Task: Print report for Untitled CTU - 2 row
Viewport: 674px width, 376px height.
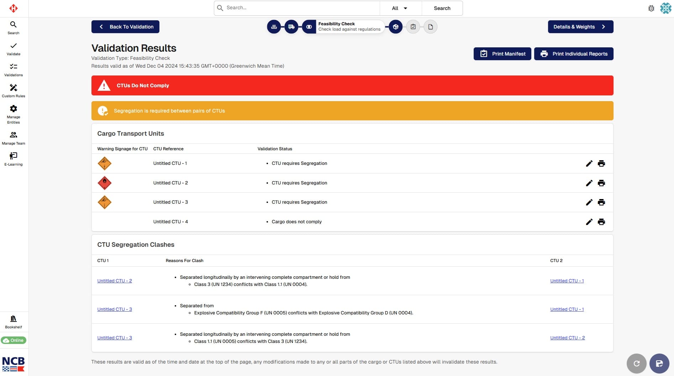Action: coord(601,183)
